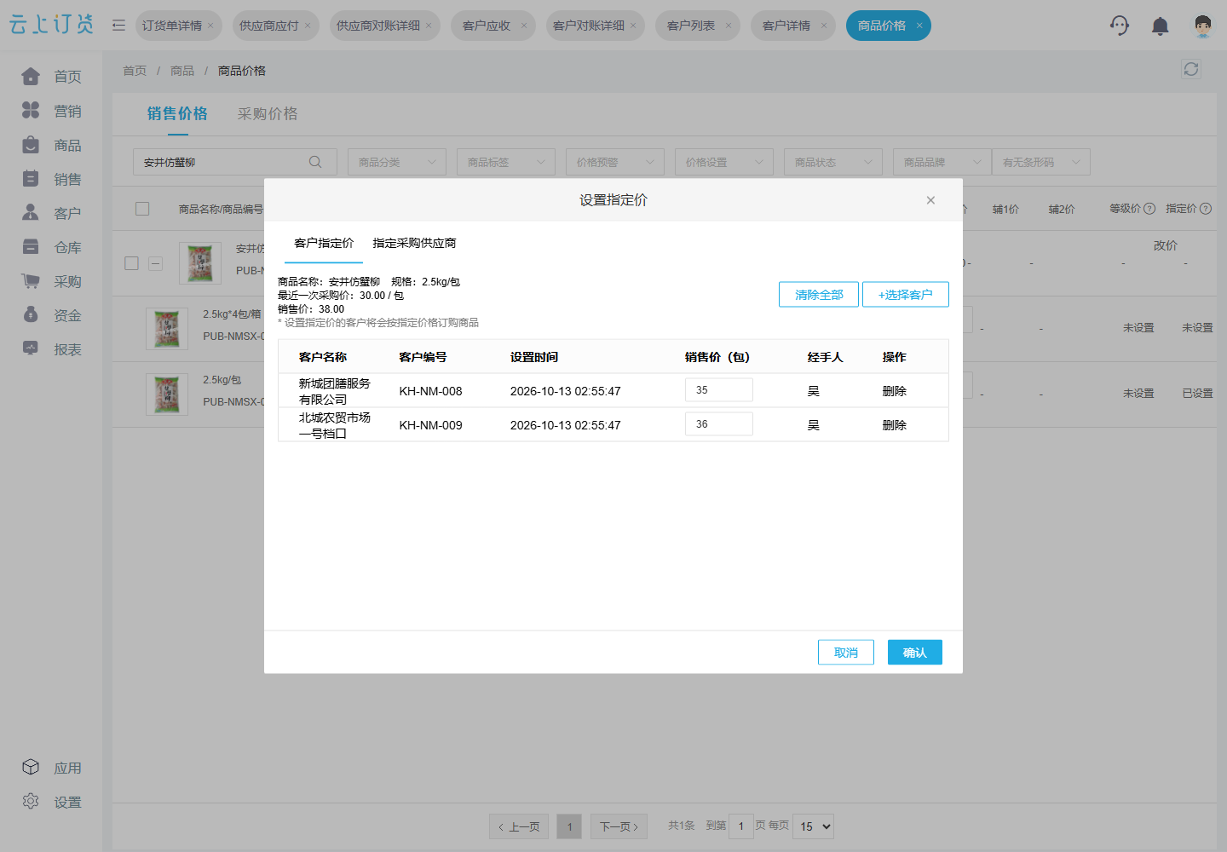Viewport: 1227px width, 852px height.
Task: Click the 取消 button in dialog
Action: point(846,652)
